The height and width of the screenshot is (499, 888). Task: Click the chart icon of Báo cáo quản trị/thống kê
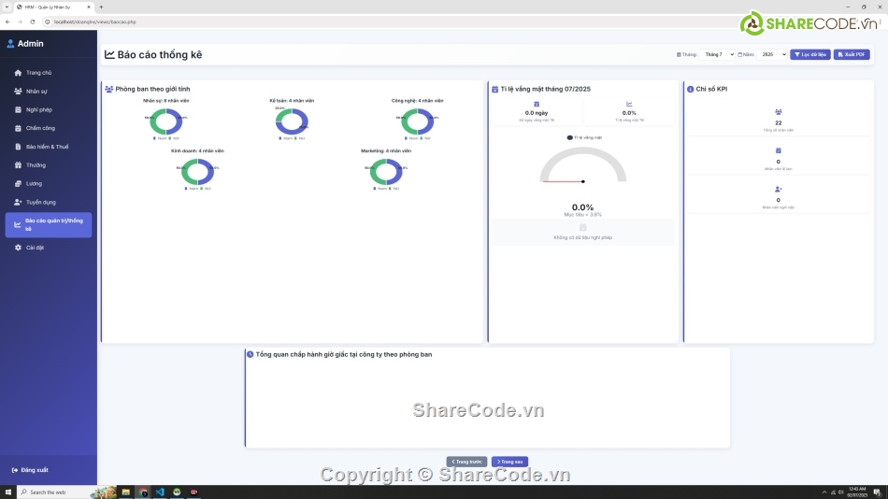click(18, 225)
